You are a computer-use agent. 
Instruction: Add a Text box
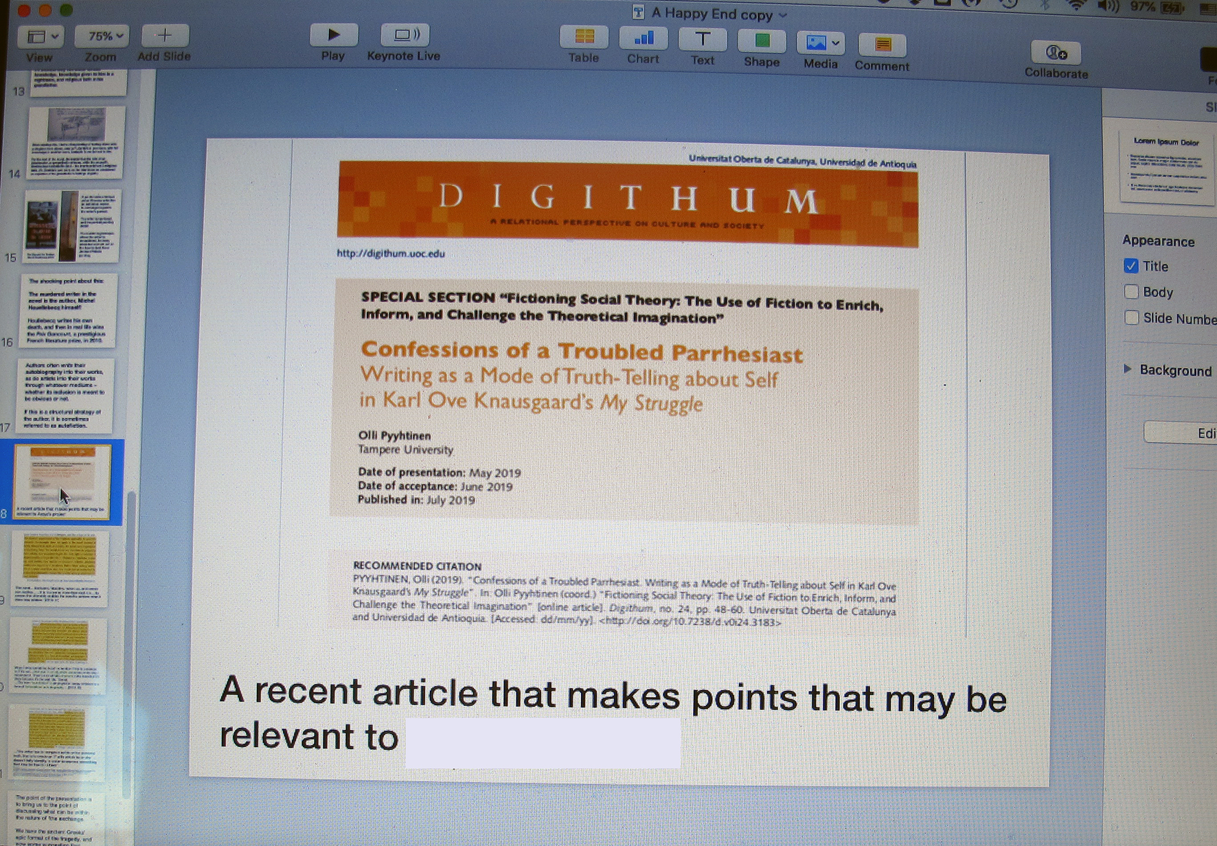tap(702, 39)
